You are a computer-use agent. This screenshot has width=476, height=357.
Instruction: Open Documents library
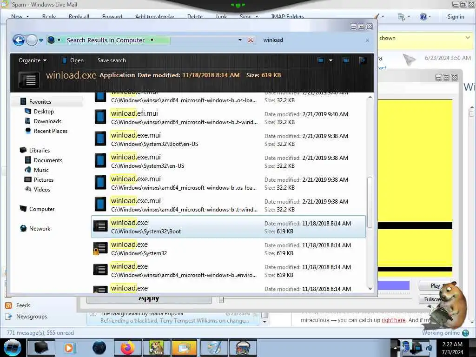pyautogui.click(x=48, y=160)
